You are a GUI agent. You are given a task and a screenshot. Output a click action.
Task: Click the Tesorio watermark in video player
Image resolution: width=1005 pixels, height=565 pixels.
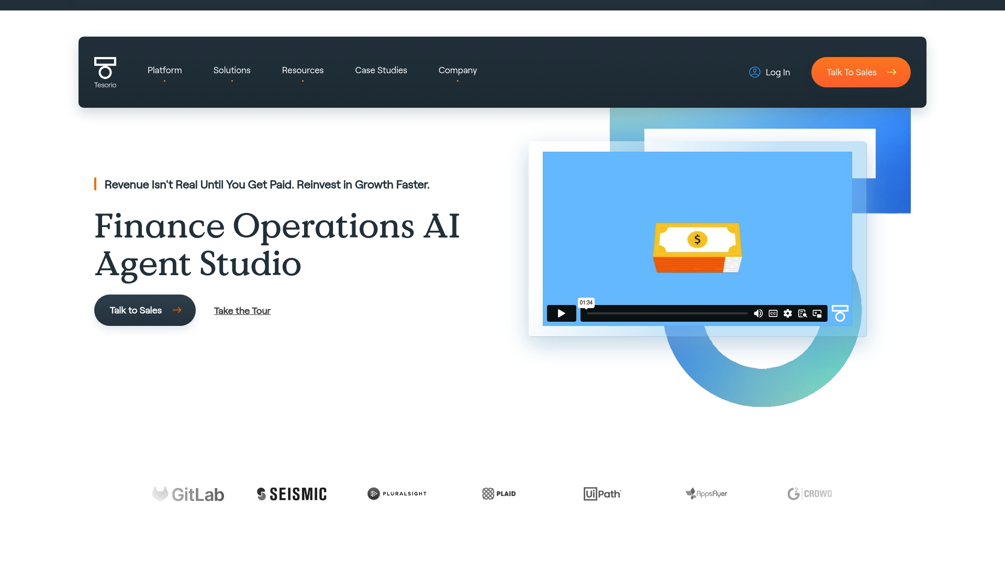(840, 313)
